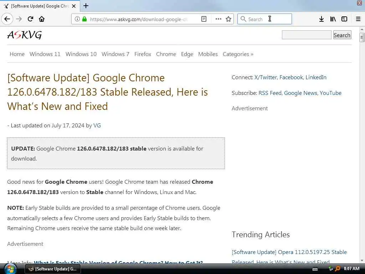Open Opera 112.0.5197.25 trending article link
The image size is (365, 274).
tap(289, 257)
